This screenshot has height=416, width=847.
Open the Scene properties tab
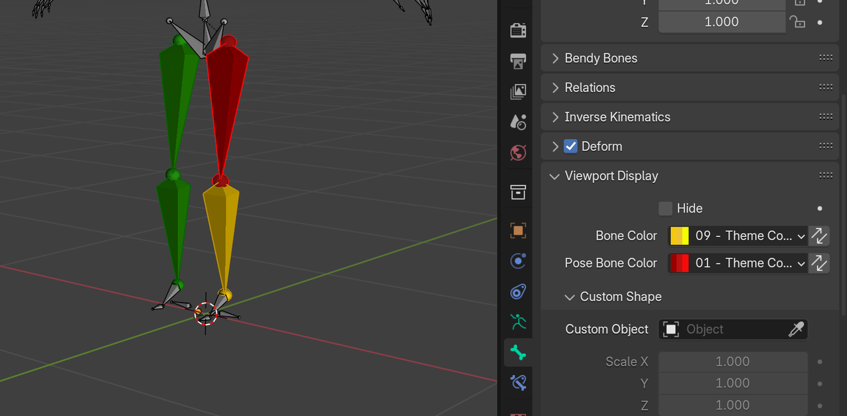(x=518, y=122)
